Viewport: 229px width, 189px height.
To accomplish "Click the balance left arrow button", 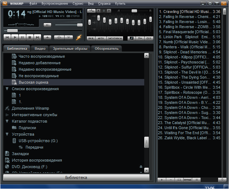I will click(x=98, y=11).
